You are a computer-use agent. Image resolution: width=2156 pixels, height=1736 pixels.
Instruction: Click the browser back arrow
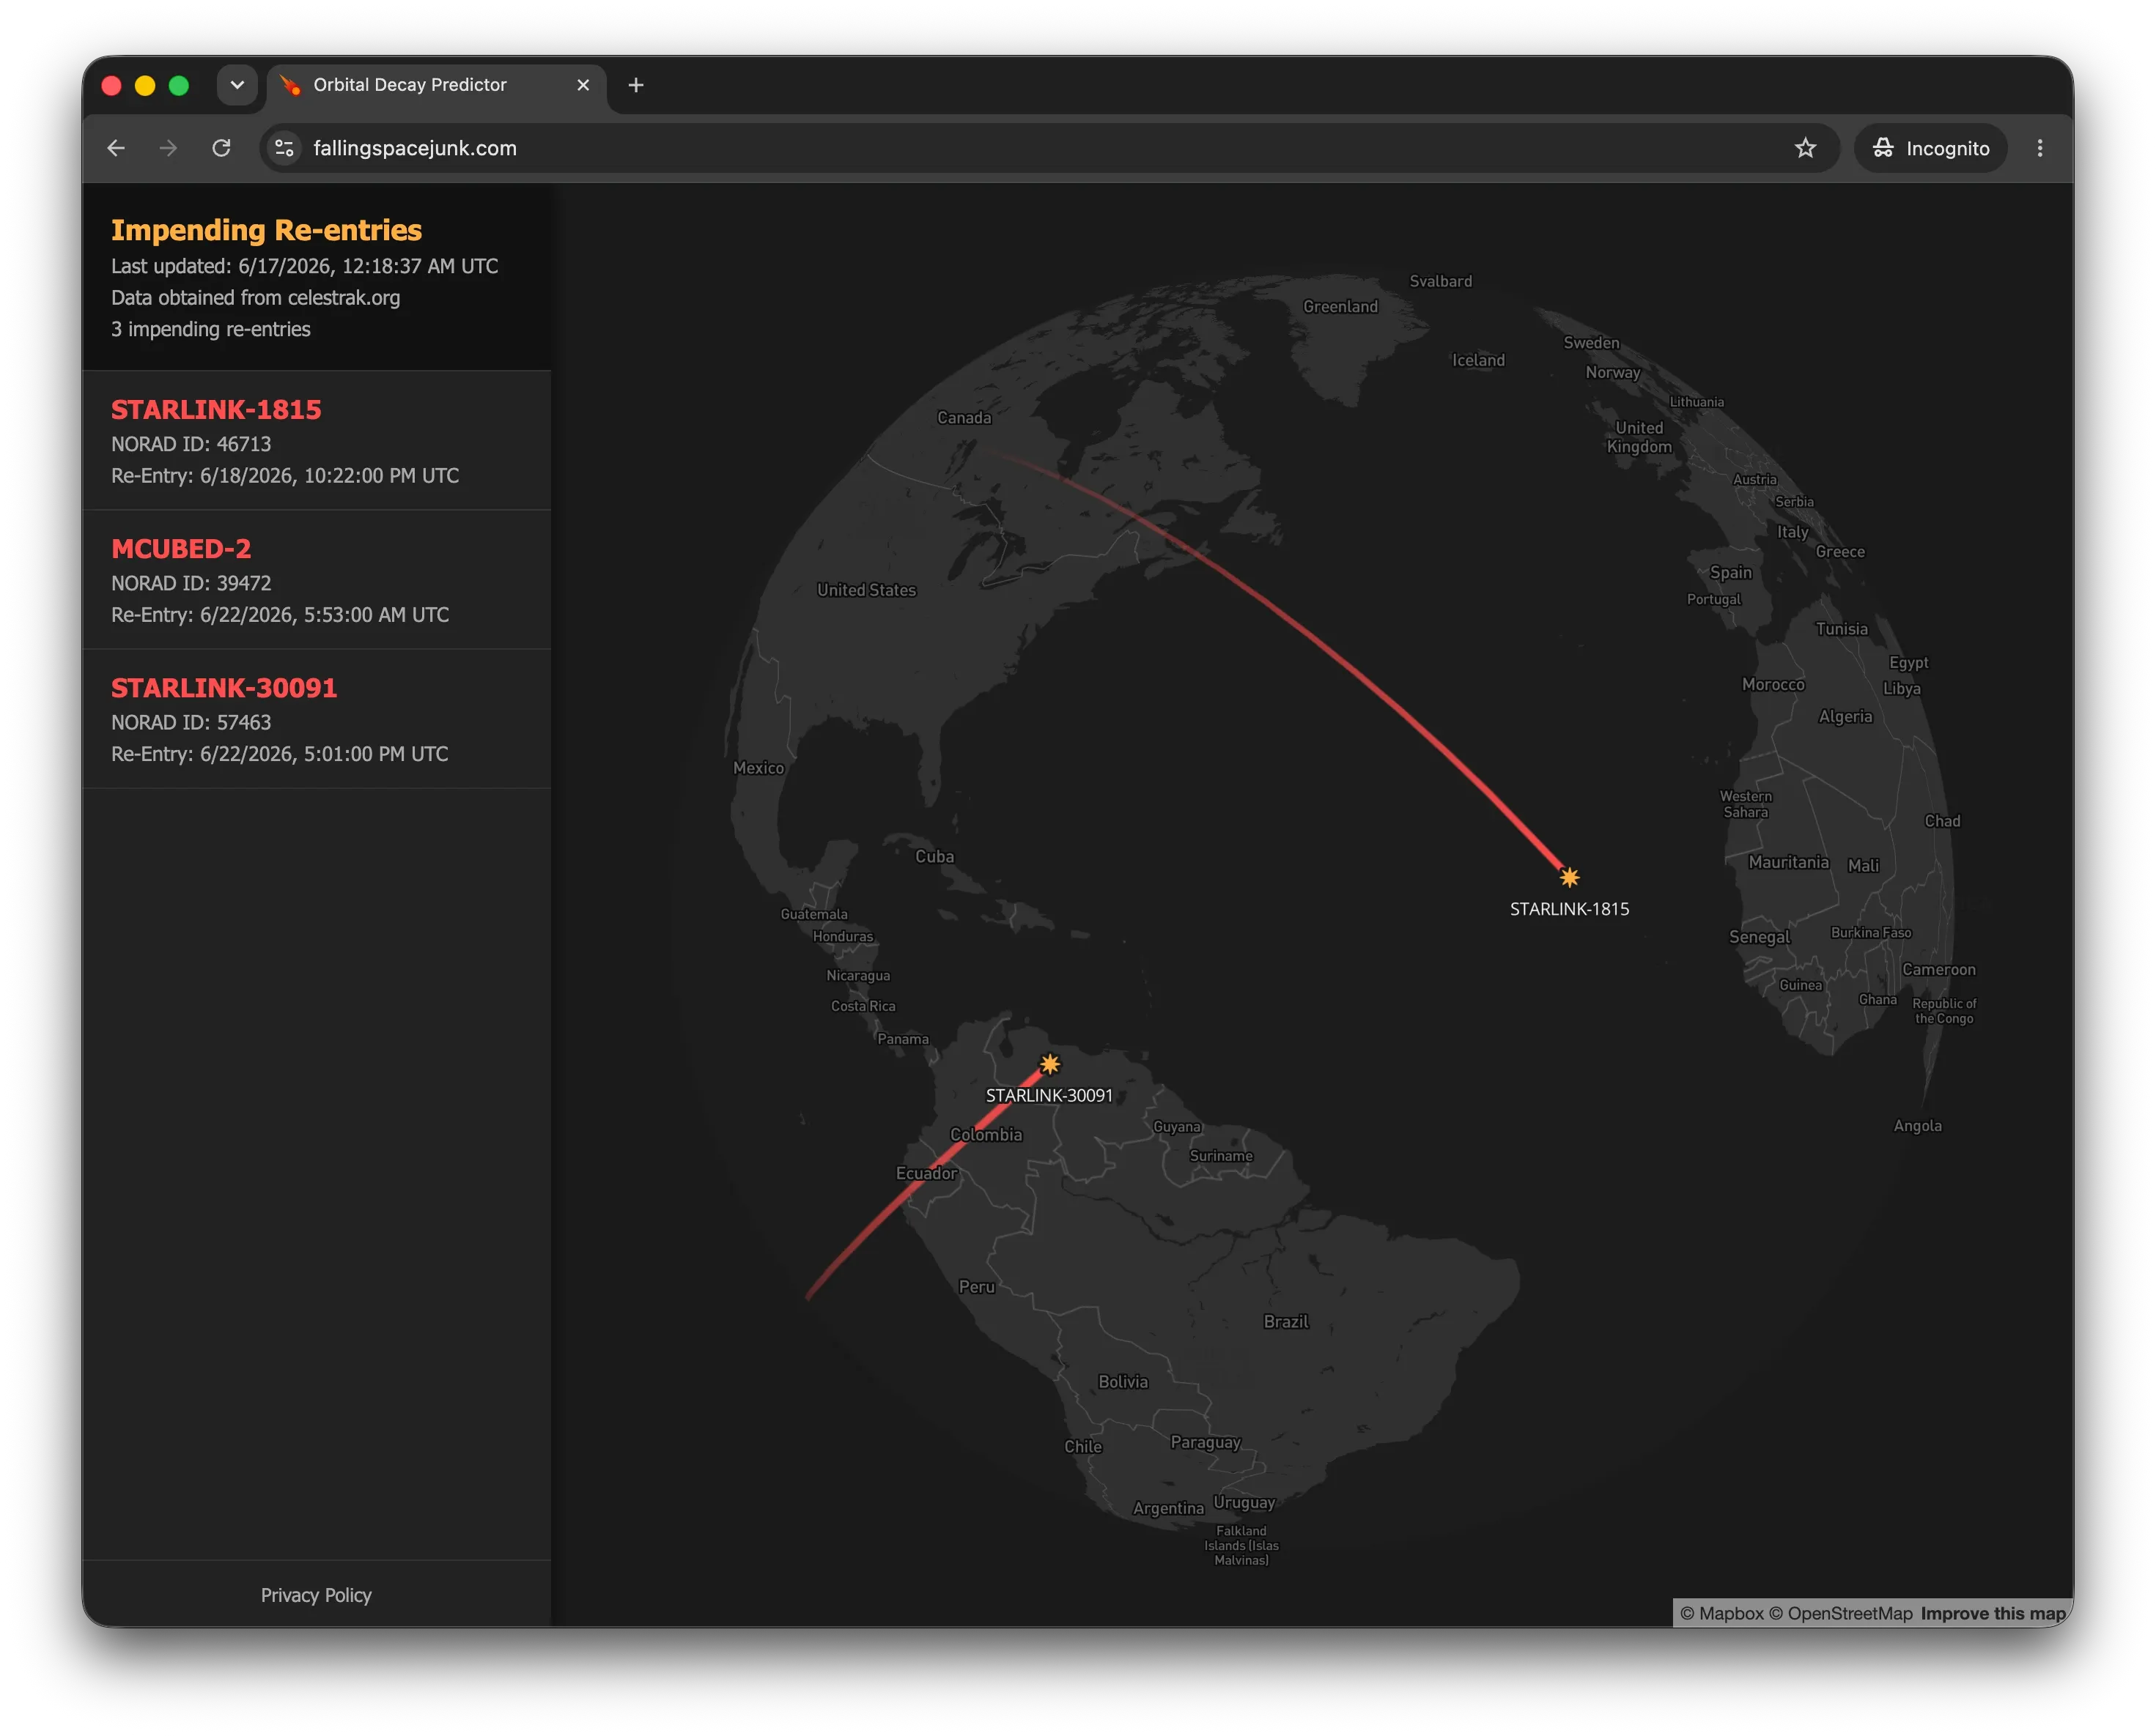coord(116,148)
